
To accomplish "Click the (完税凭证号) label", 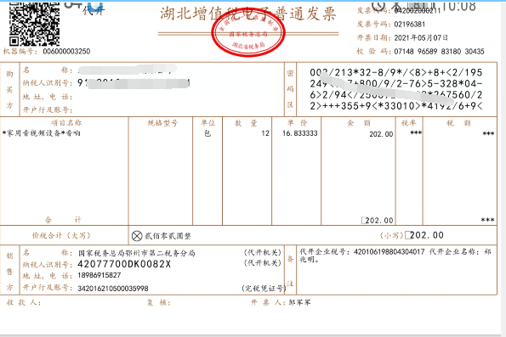I will tap(264, 288).
